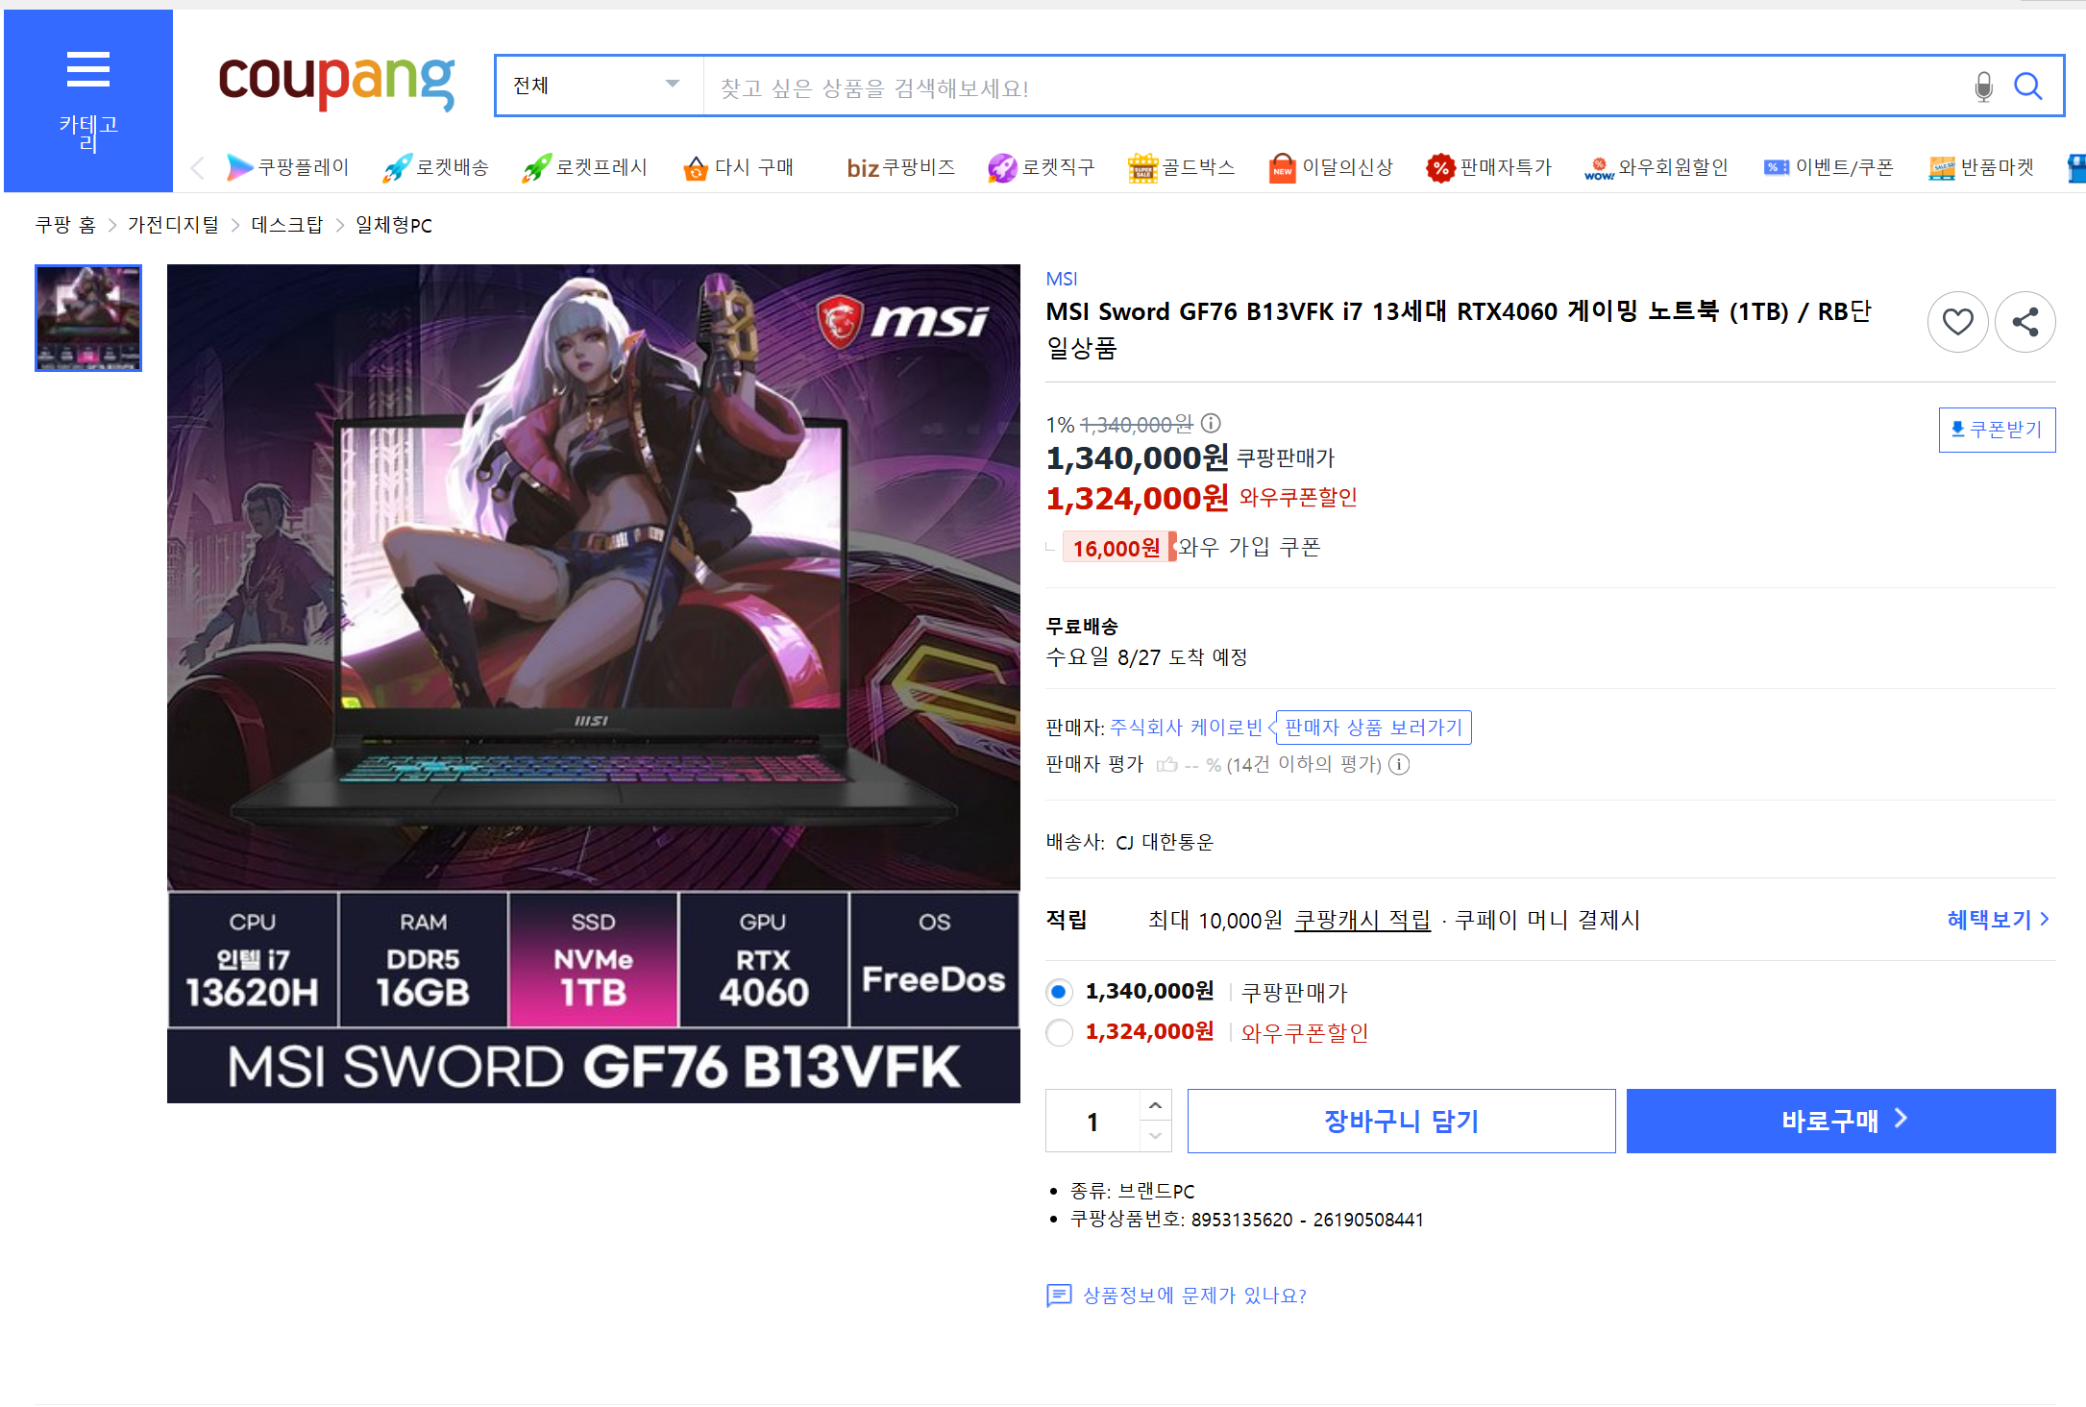Select the 1,324,000원 와우쿠폰할인 radio option
Screen dimensions: 2086x1407
(1059, 1033)
